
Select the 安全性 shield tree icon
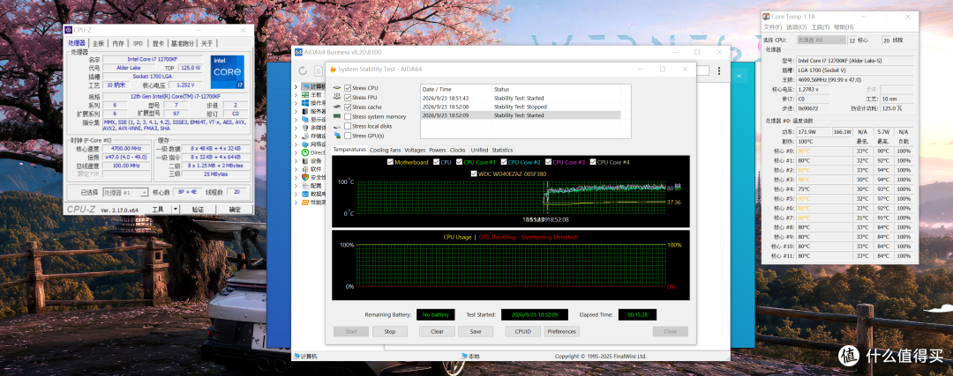[305, 178]
